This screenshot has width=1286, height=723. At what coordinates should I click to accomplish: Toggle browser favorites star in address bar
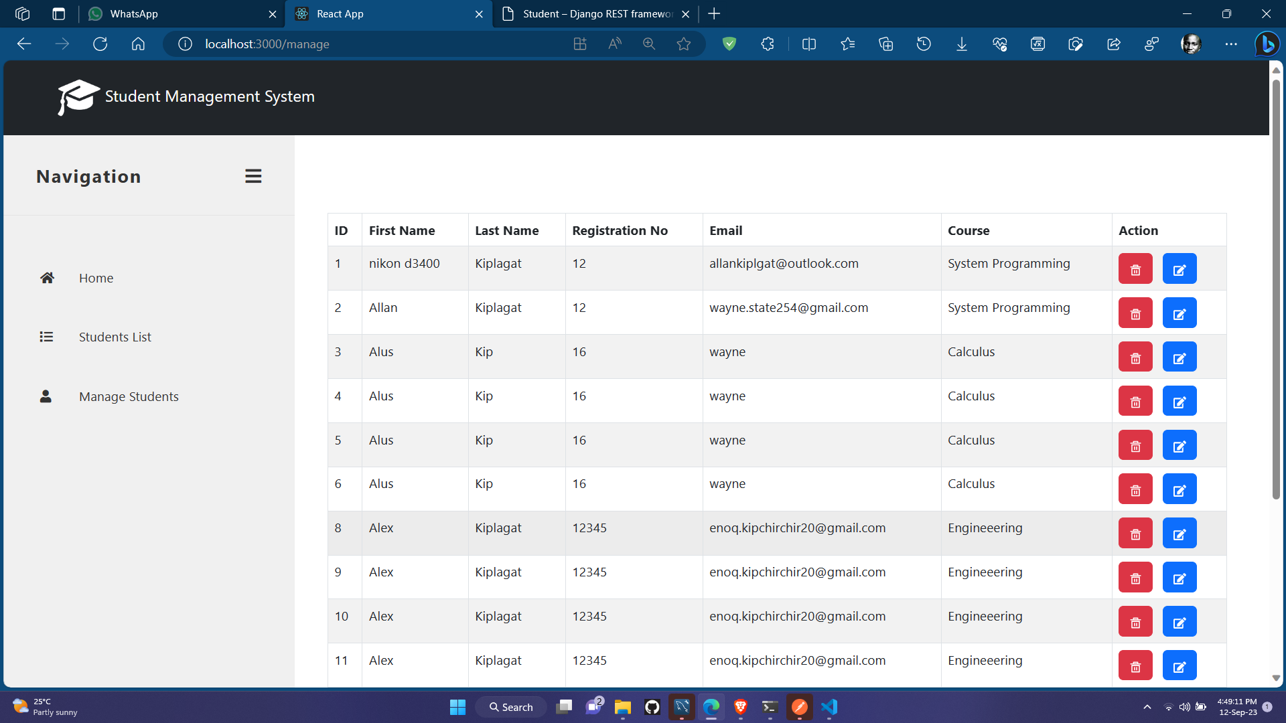[684, 44]
